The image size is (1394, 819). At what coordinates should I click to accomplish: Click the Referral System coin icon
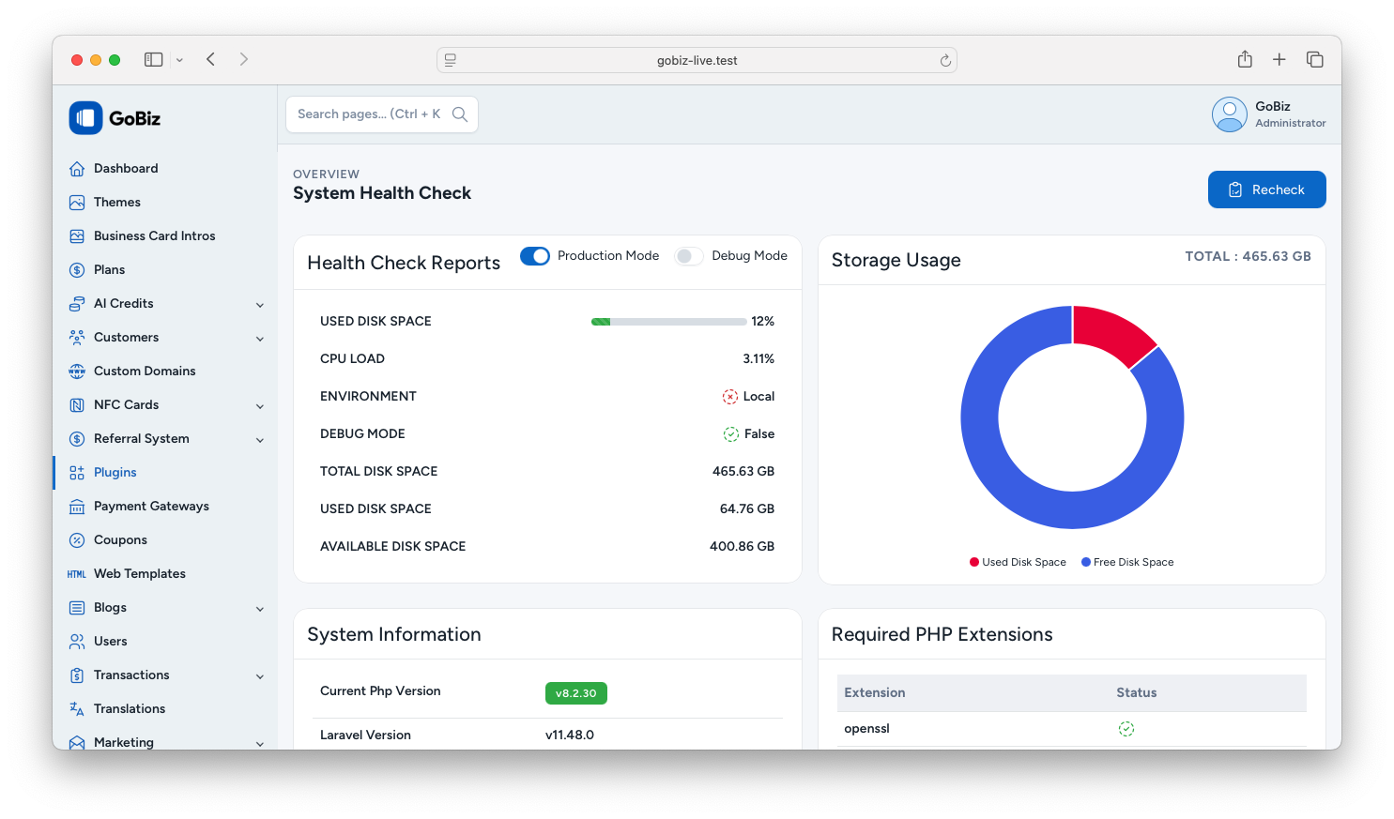pyautogui.click(x=77, y=439)
